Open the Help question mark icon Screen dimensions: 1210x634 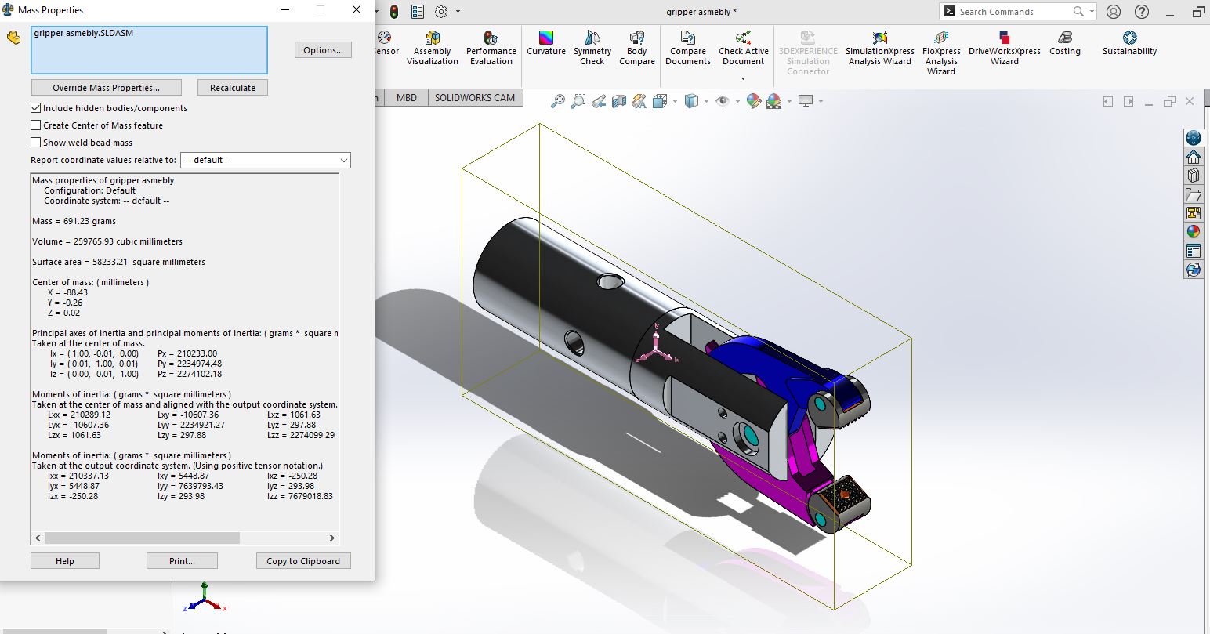click(1141, 12)
